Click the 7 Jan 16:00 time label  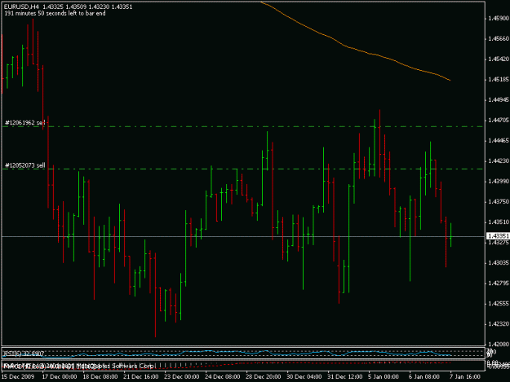pos(465,377)
